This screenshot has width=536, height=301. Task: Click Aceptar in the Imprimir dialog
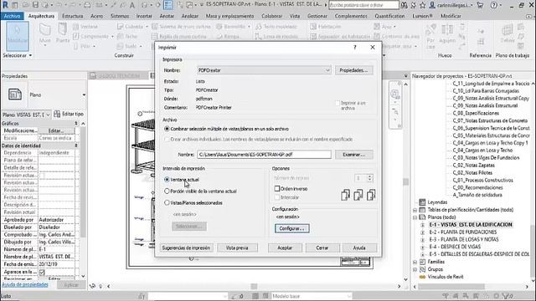285,247
